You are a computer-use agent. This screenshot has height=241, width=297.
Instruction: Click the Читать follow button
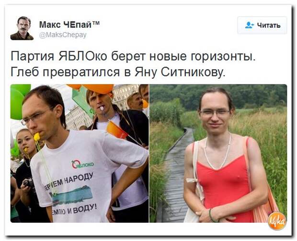tap(262, 25)
